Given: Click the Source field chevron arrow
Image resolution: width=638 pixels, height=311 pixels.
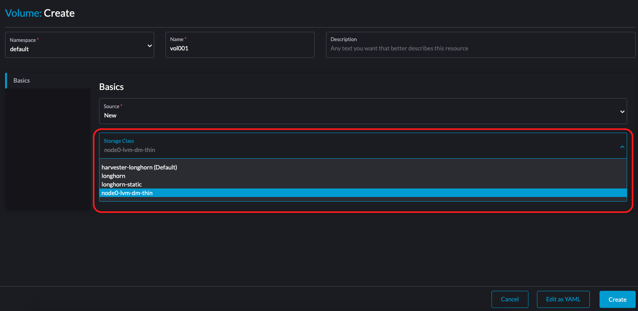Looking at the screenshot, I should 622,112.
